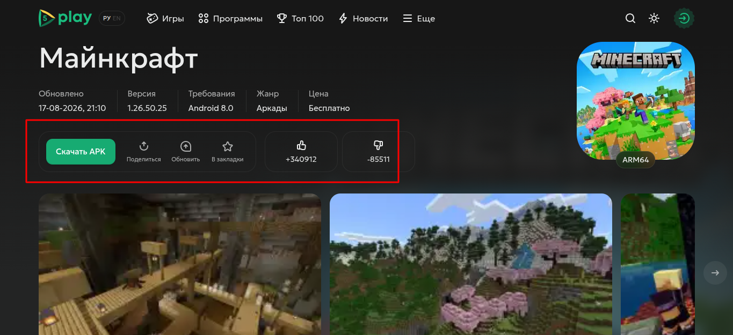This screenshot has width=733, height=335.
Task: Click the 5play site logo
Action: [x=65, y=18]
